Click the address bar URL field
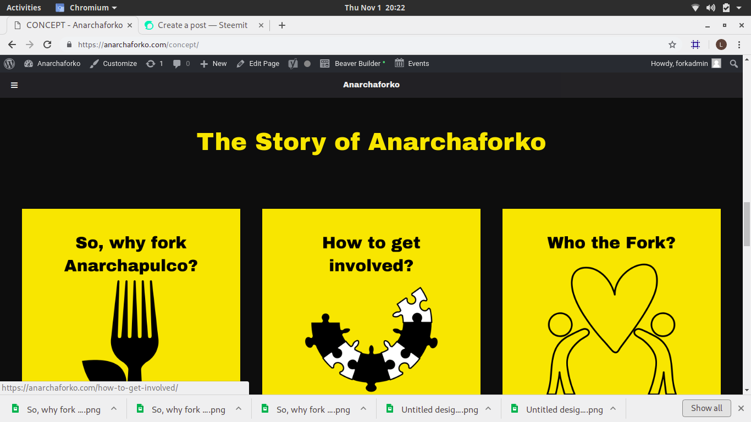The image size is (751, 422). pos(363,45)
